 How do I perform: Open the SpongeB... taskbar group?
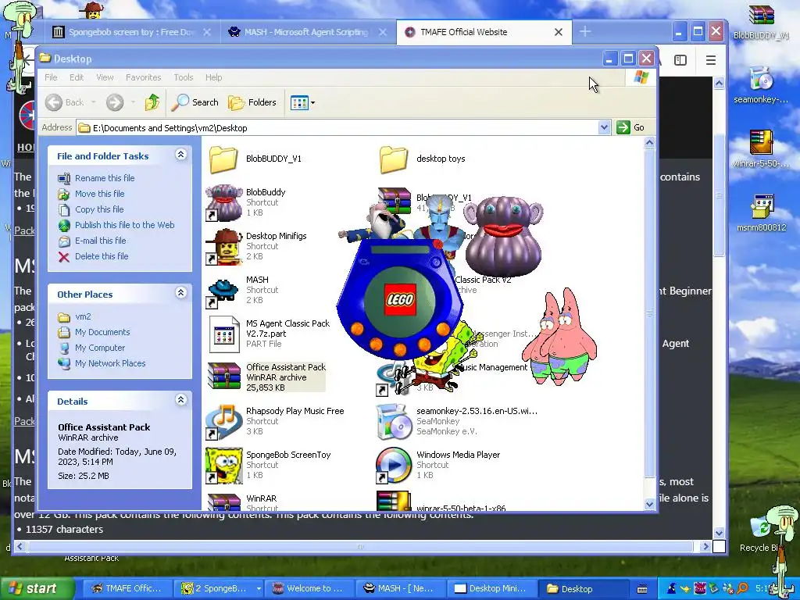(x=220, y=588)
